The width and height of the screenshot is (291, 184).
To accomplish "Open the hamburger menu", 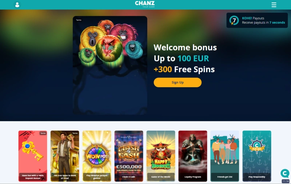I will (274, 5).
